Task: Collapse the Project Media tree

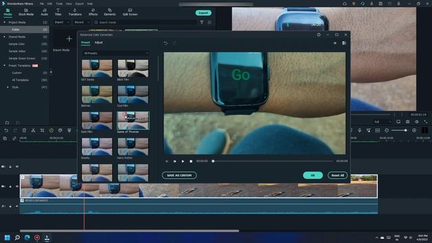Action: point(4,22)
